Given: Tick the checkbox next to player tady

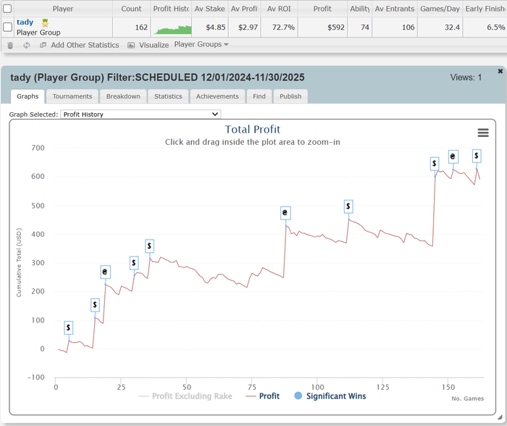Looking at the screenshot, I should (7, 28).
